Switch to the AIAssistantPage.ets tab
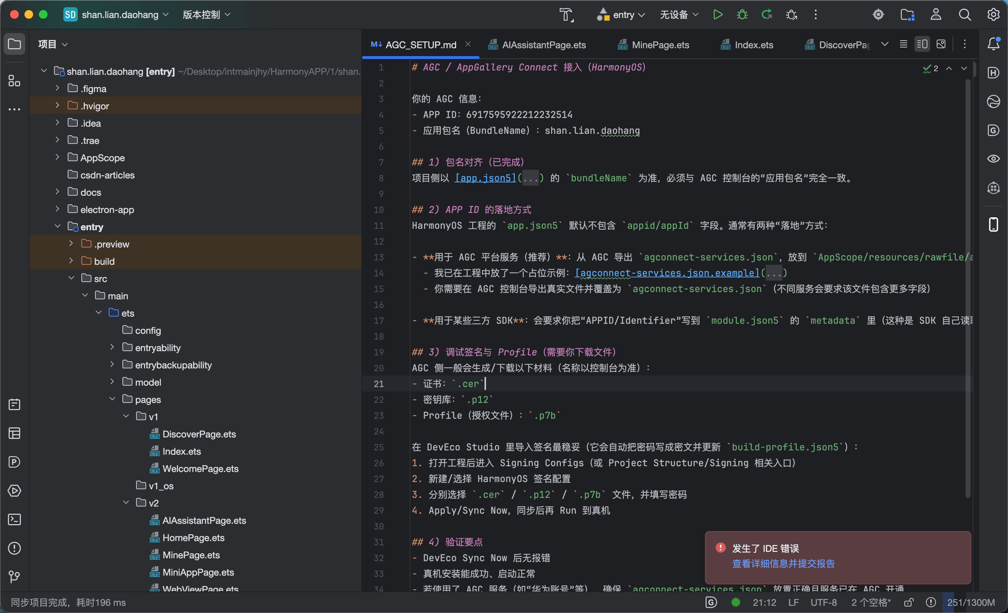This screenshot has height=613, width=1008. (537, 45)
